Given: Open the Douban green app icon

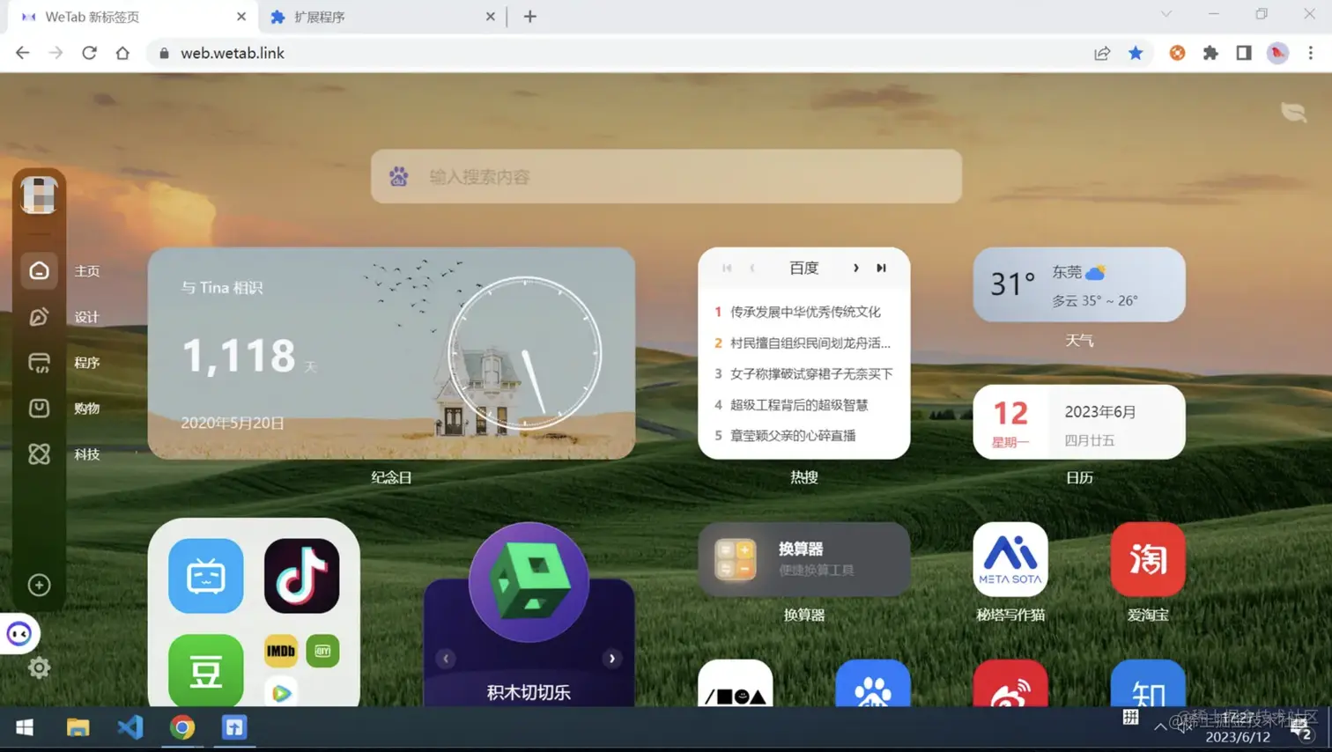Looking at the screenshot, I should [x=206, y=670].
